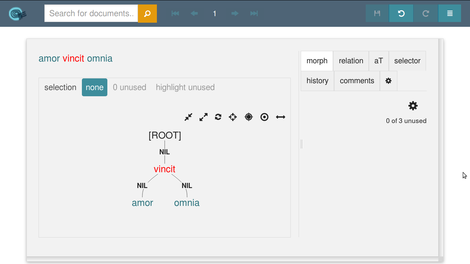This screenshot has width=470, height=264.
Task: Toggle highlight unused
Action: [185, 87]
